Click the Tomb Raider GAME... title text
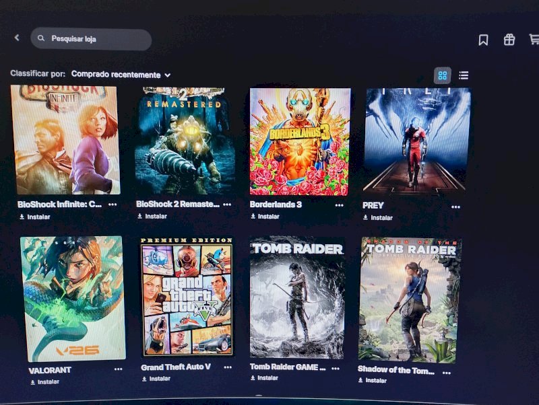539x405 pixels. click(x=288, y=367)
